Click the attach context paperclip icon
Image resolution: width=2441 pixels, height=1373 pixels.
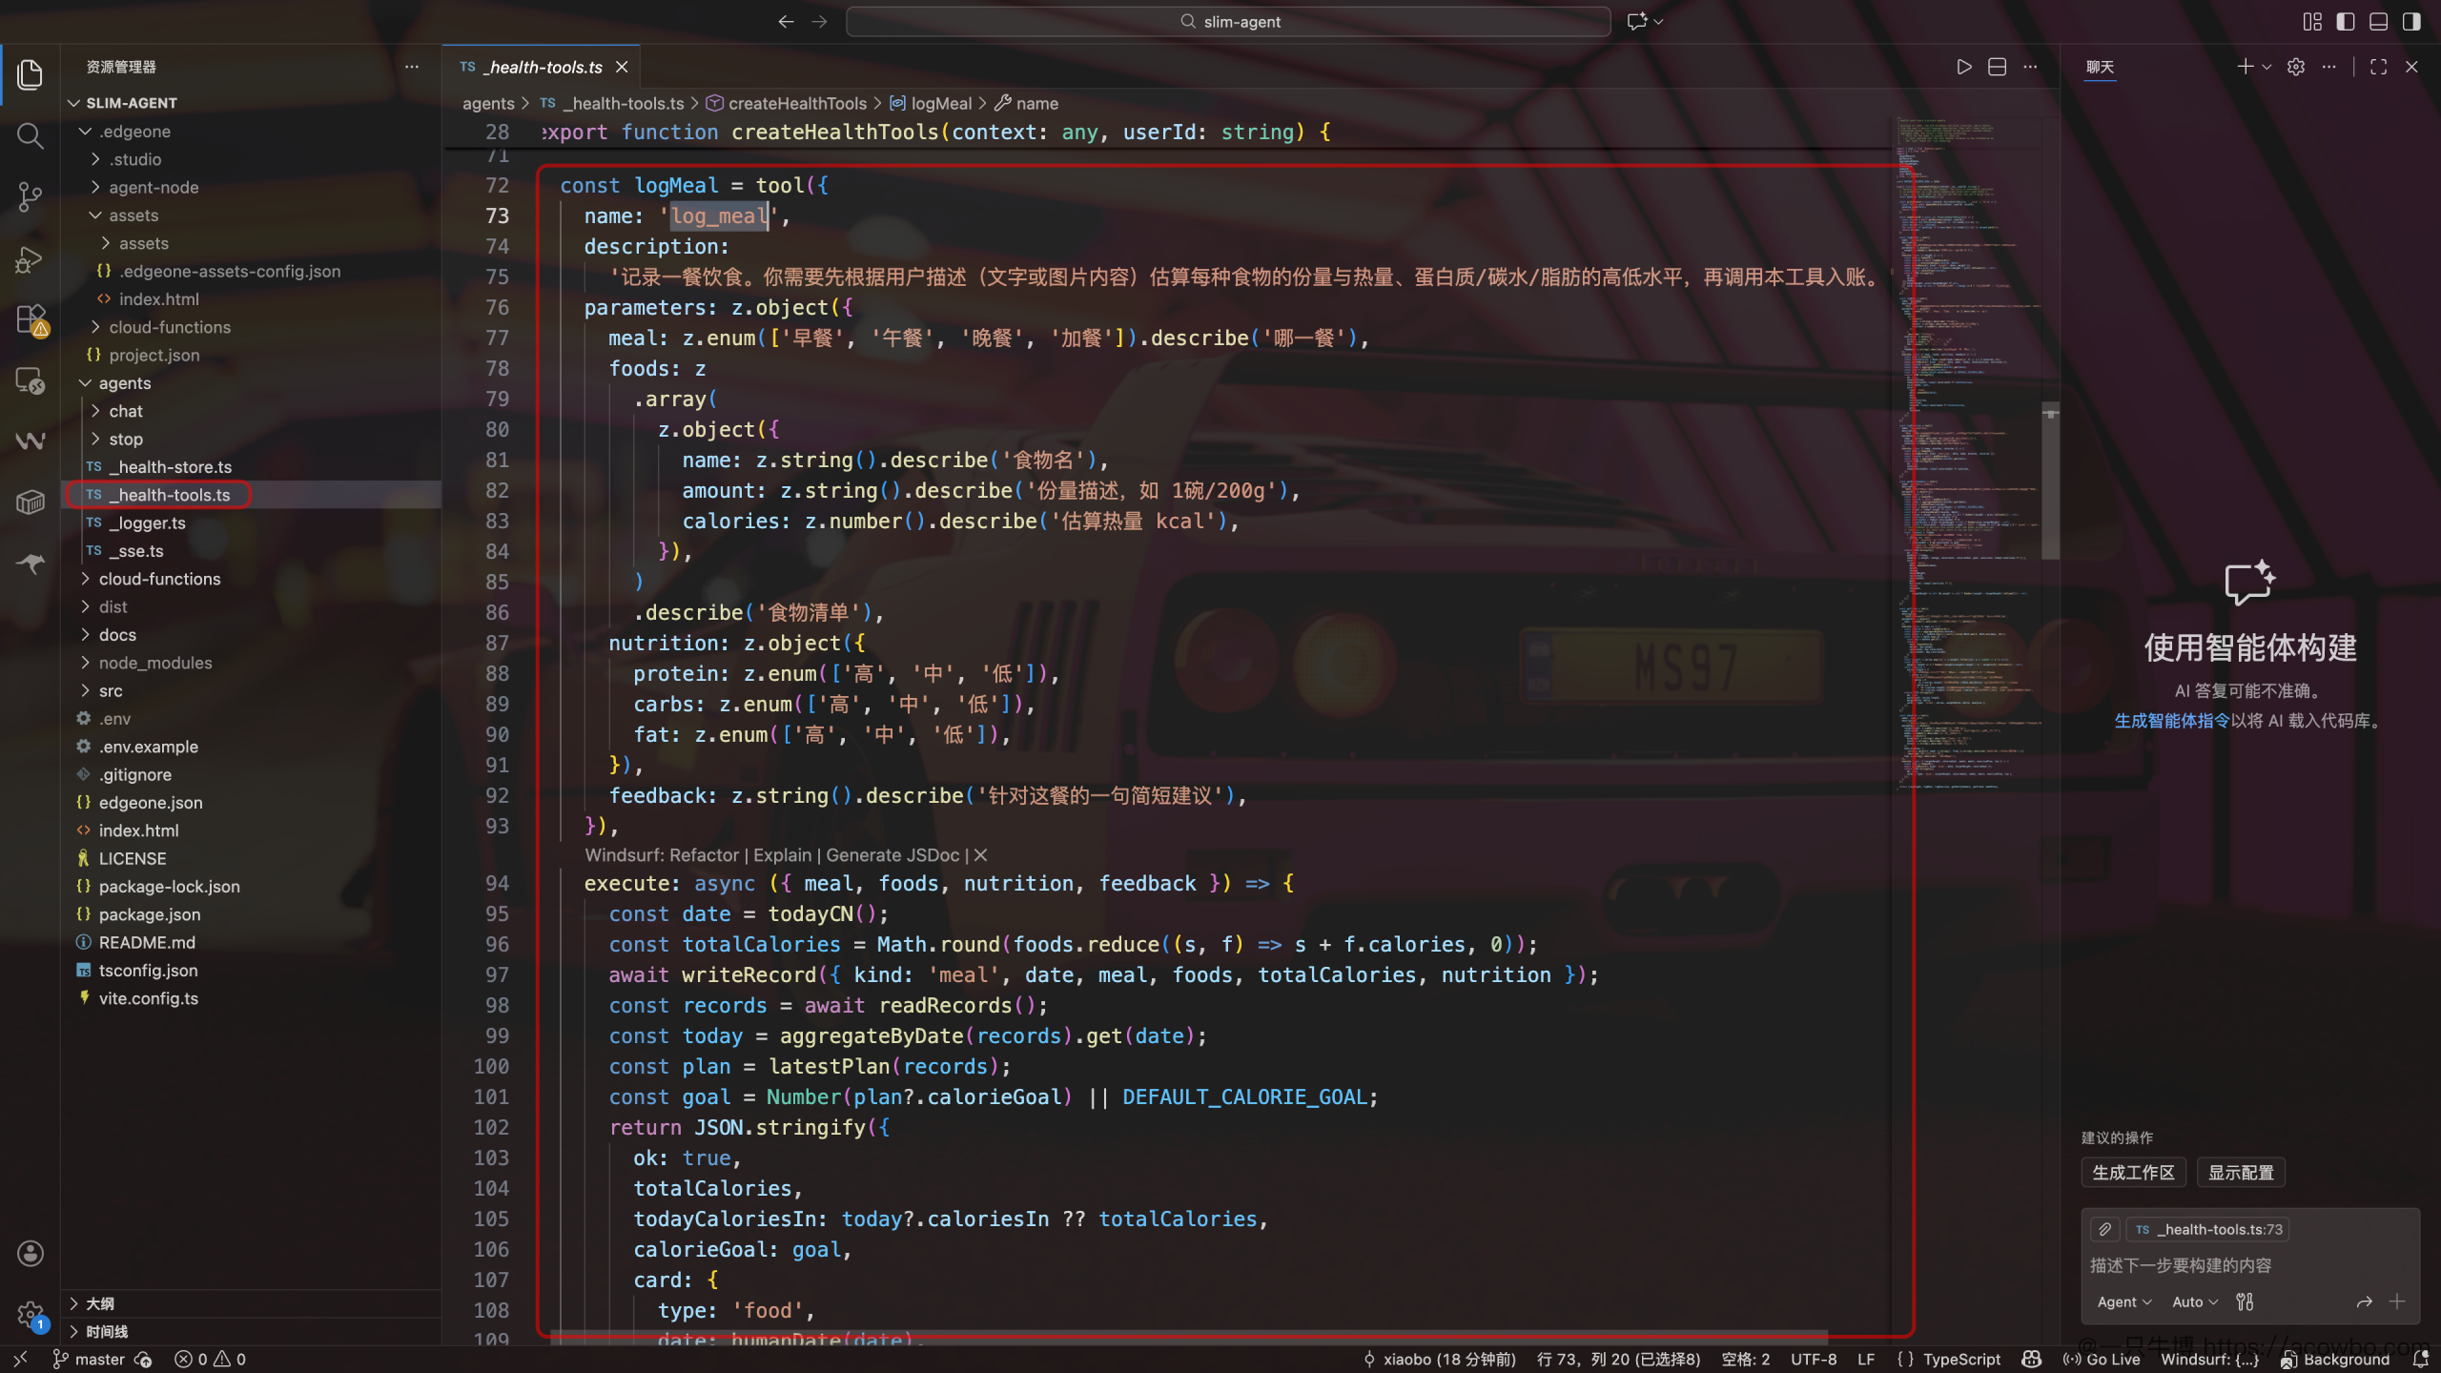[2105, 1229]
